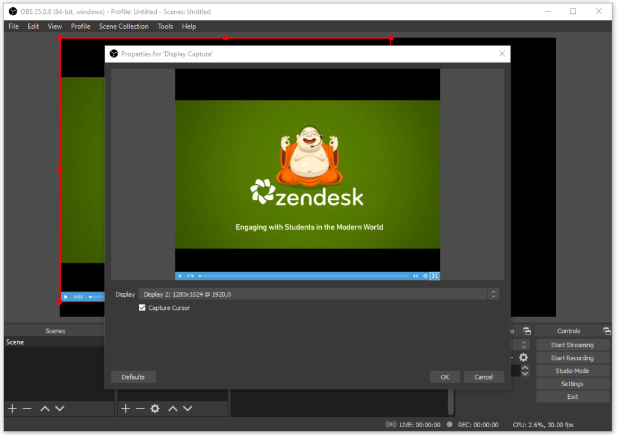
Task: Select the Scene item in Scenes list
Action: click(15, 342)
